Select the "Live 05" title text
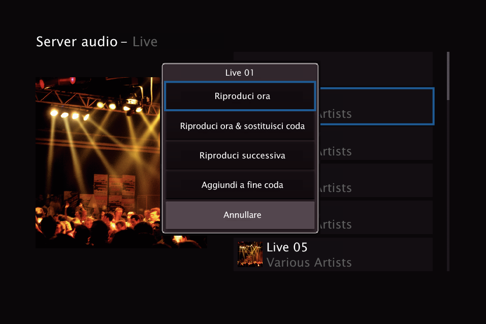 tap(287, 247)
